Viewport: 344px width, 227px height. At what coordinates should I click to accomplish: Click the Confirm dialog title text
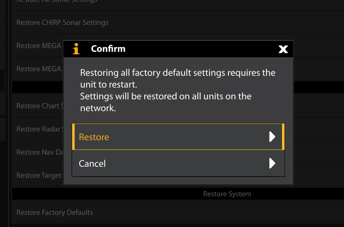pyautogui.click(x=108, y=49)
